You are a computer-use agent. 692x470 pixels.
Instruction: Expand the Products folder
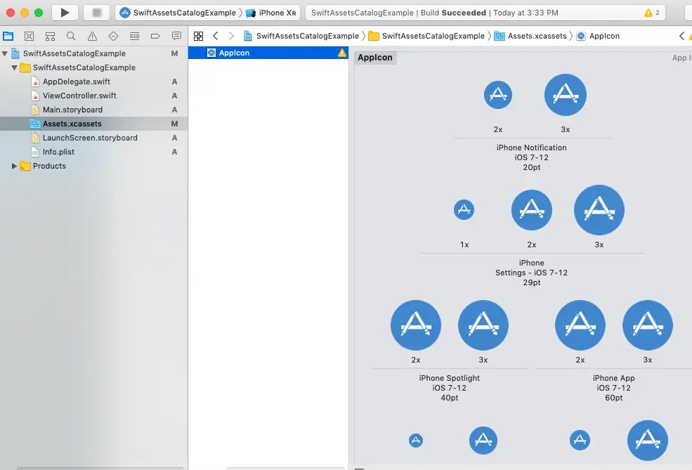(x=14, y=166)
